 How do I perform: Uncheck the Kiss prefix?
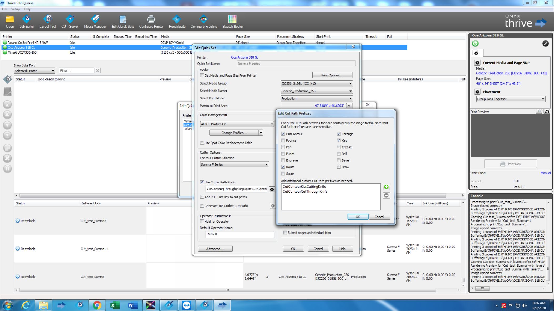[x=339, y=140]
